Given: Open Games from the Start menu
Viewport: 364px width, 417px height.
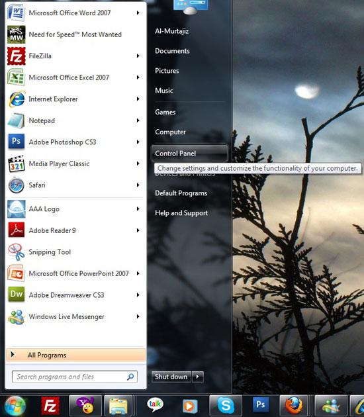Looking at the screenshot, I should (165, 112).
